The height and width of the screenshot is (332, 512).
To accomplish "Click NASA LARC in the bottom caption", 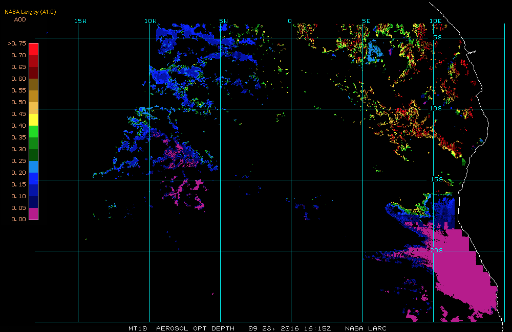I will (366, 328).
